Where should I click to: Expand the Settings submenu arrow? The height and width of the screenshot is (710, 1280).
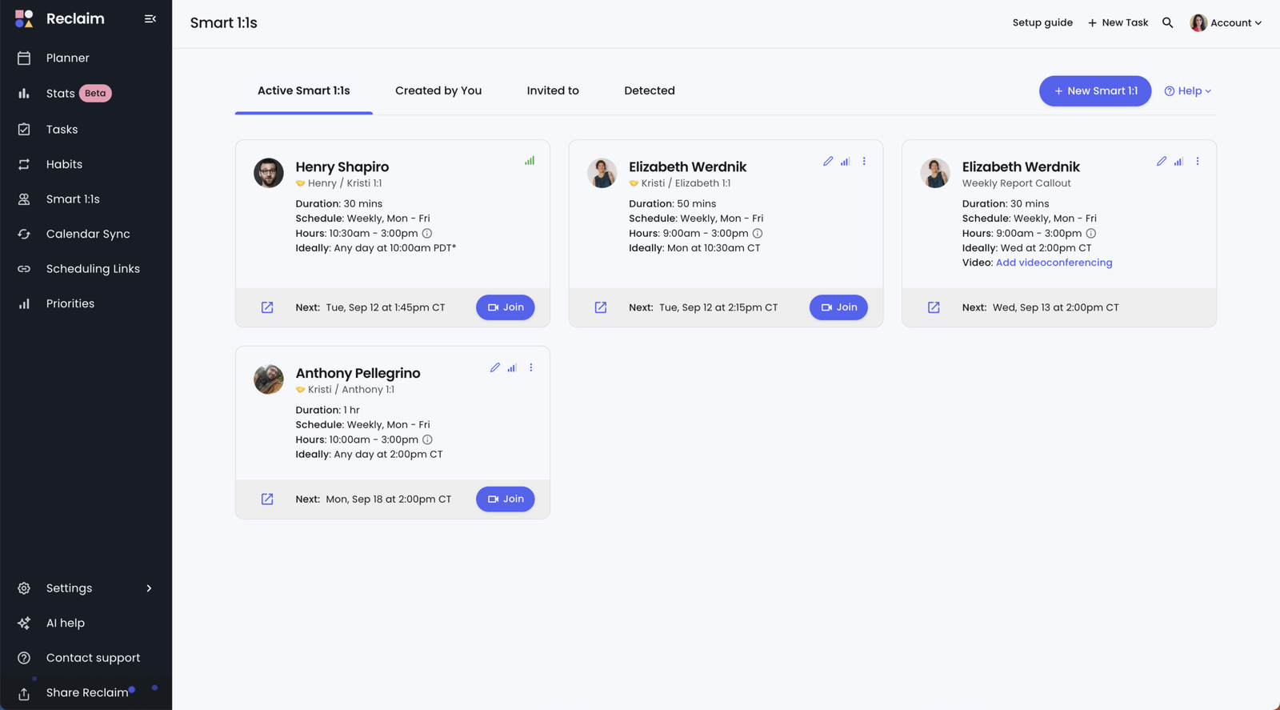click(x=149, y=588)
